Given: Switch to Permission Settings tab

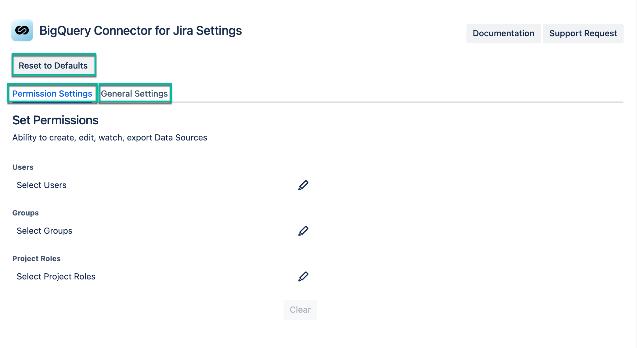Looking at the screenshot, I should coord(52,94).
